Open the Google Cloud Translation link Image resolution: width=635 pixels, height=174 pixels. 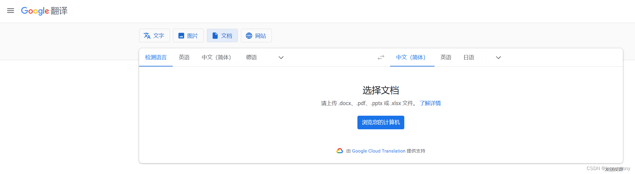tap(379, 151)
